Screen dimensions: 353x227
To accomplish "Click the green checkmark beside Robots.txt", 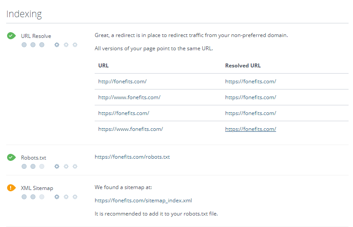I will tap(11, 157).
